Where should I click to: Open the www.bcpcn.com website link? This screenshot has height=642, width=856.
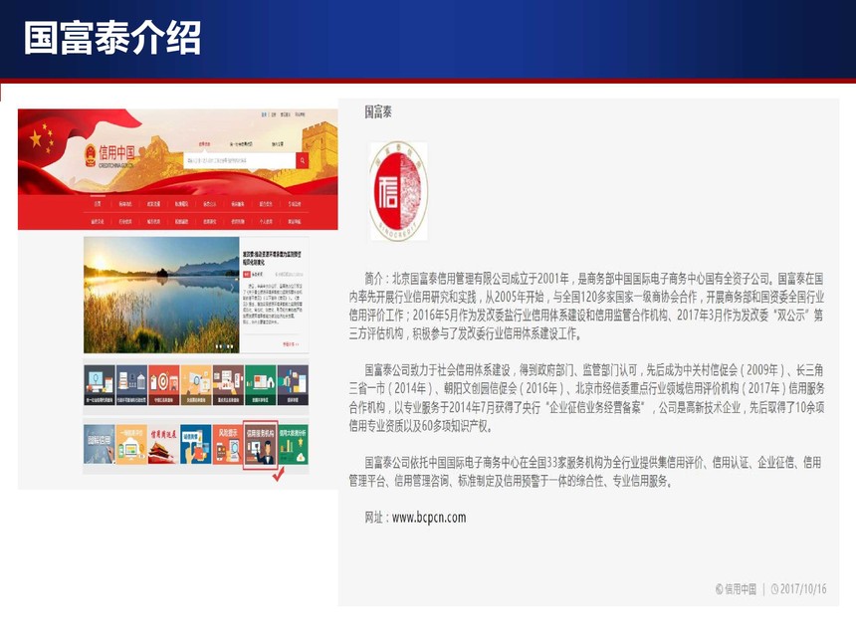(429, 517)
